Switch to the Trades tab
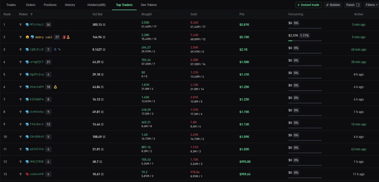The image size is (379, 182). tap(11, 5)
